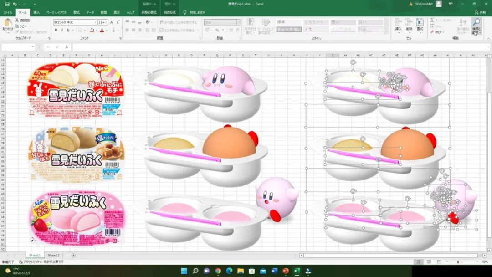Paste clipboard contents with the 貼り付け icon
The image size is (492, 277).
[x=8, y=25]
